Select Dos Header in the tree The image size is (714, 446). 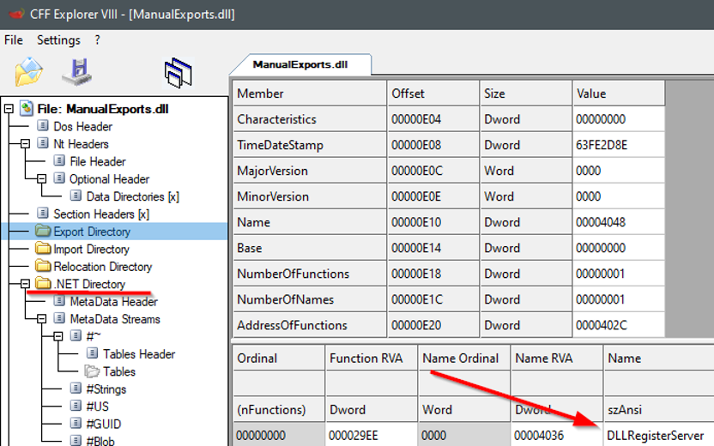click(83, 127)
